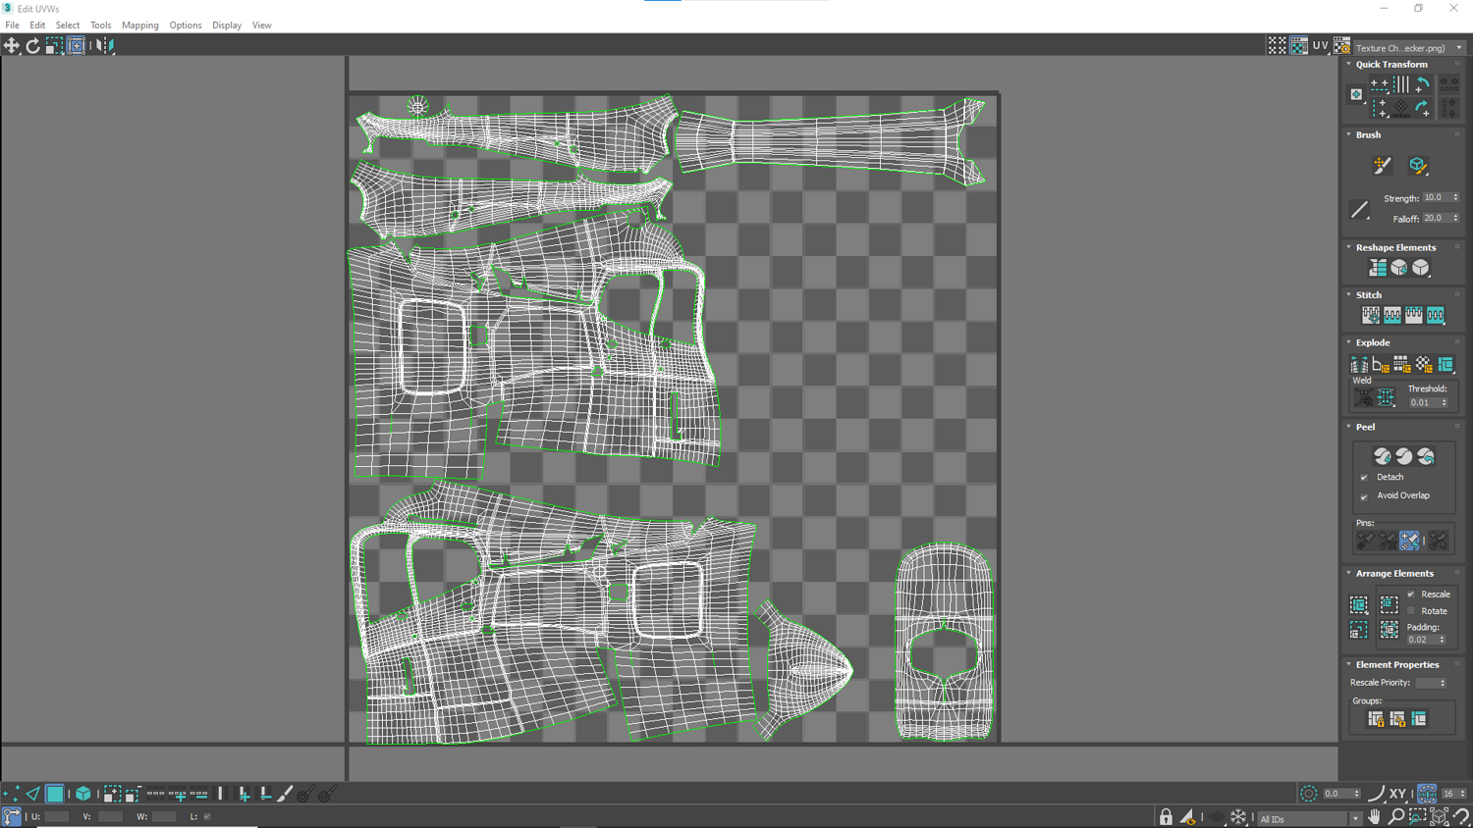1473x828 pixels.
Task: Click the brush falloff line icon
Action: (1360, 209)
